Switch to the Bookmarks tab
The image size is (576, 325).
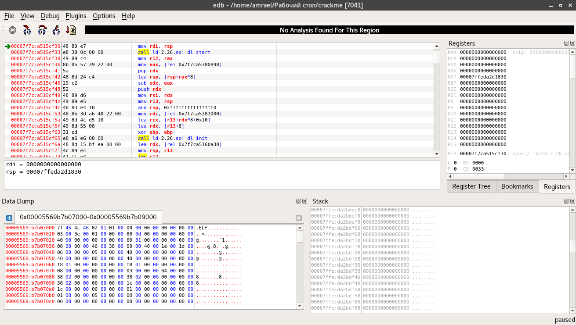pyautogui.click(x=517, y=186)
